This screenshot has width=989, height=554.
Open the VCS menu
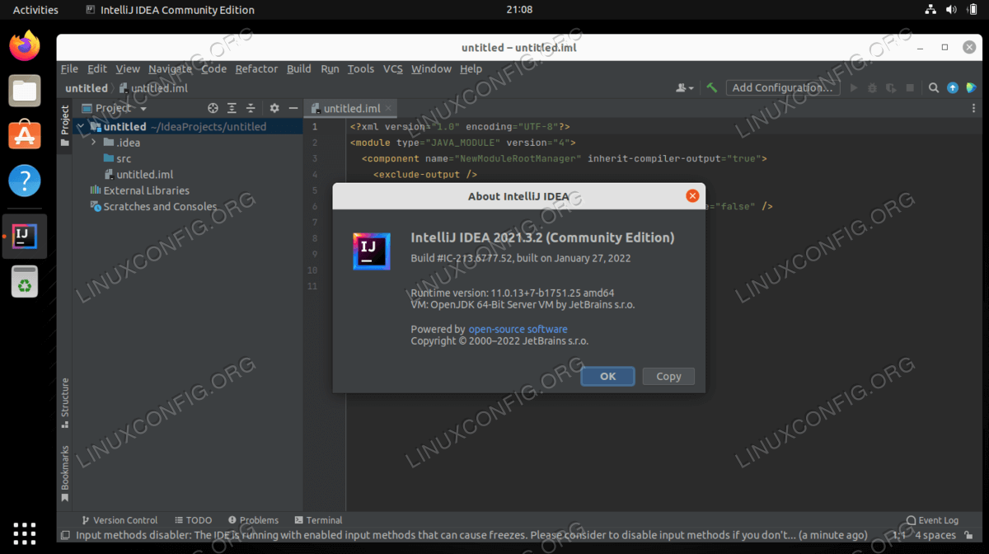(x=393, y=68)
